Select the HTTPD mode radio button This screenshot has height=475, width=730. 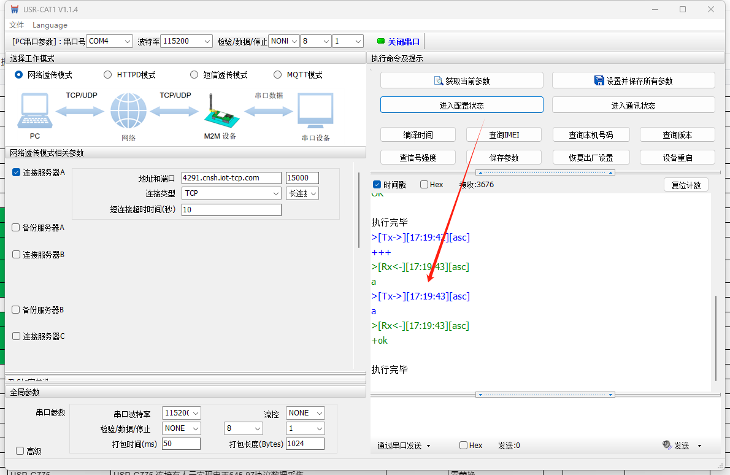tap(108, 75)
